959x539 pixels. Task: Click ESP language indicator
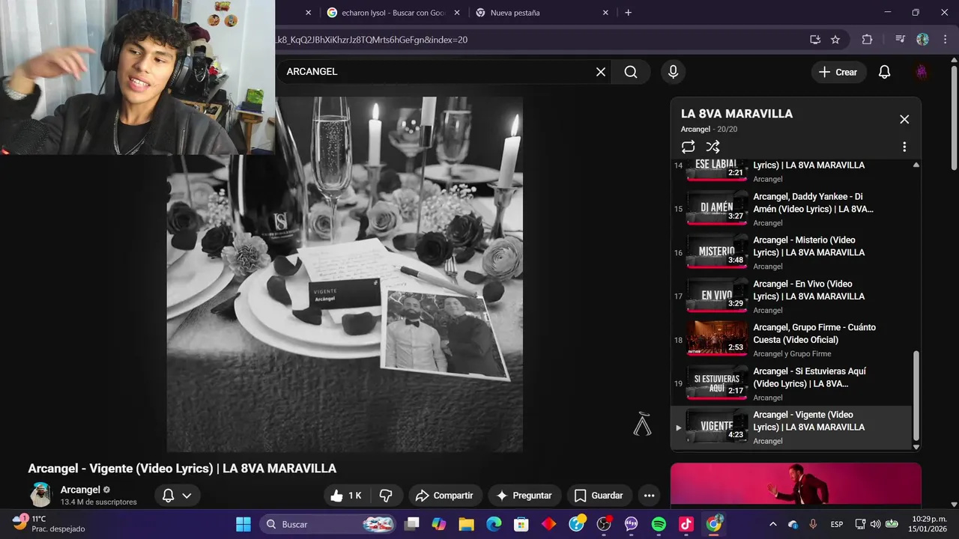(837, 524)
